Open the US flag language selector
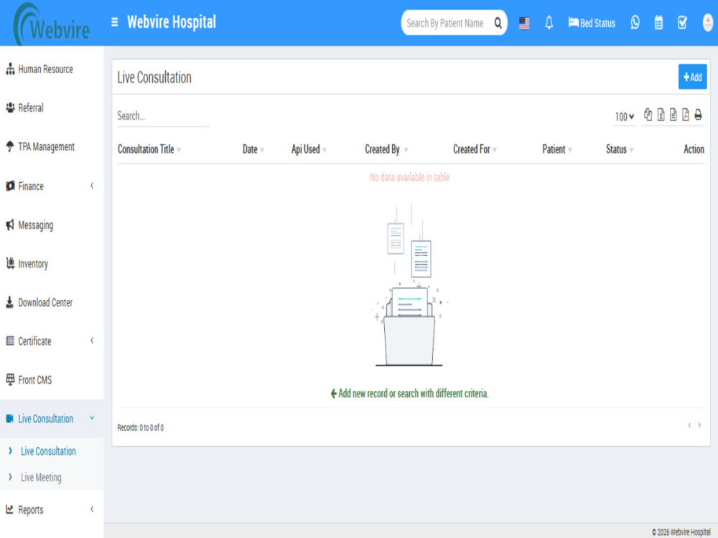Viewport: 718px width, 538px height. click(524, 23)
